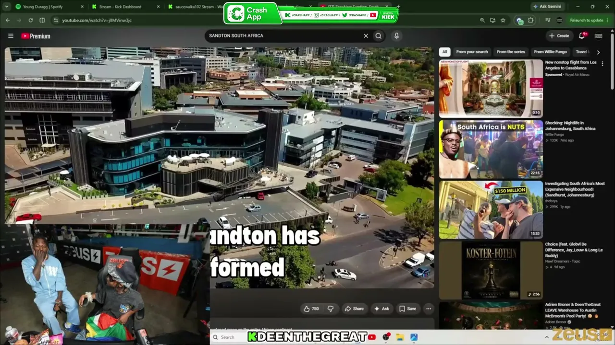Open the sponsored Casablanca flight ad thumbnail
This screenshot has width=615, height=345.
click(x=491, y=88)
